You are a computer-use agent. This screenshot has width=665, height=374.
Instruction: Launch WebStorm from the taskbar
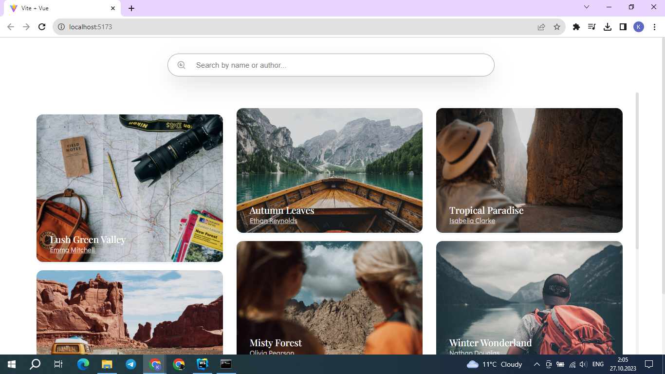tap(202, 364)
